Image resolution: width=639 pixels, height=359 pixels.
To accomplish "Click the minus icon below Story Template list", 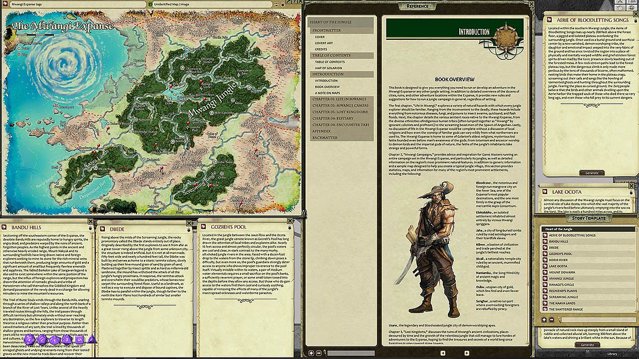I will pos(551,320).
